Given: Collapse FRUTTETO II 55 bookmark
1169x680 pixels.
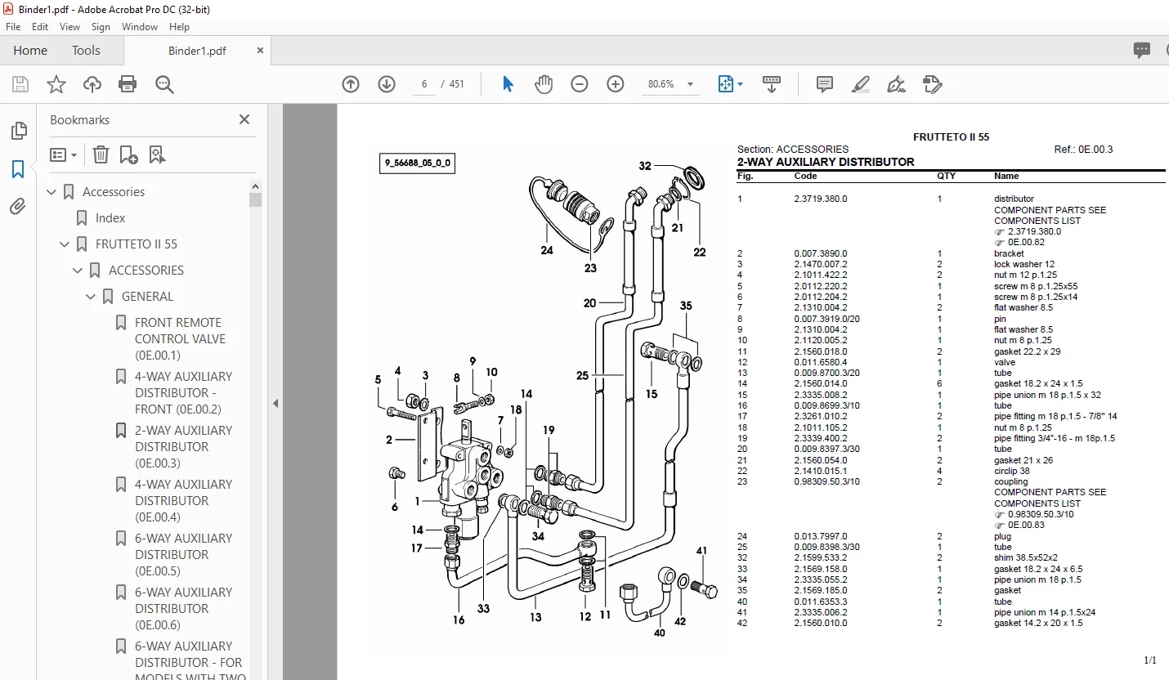Looking at the screenshot, I should (x=65, y=244).
